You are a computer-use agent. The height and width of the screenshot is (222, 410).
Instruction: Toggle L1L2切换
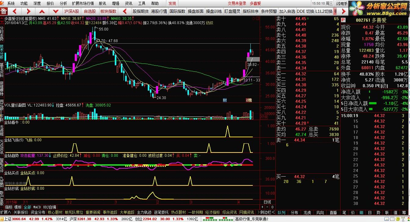click(324, 11)
